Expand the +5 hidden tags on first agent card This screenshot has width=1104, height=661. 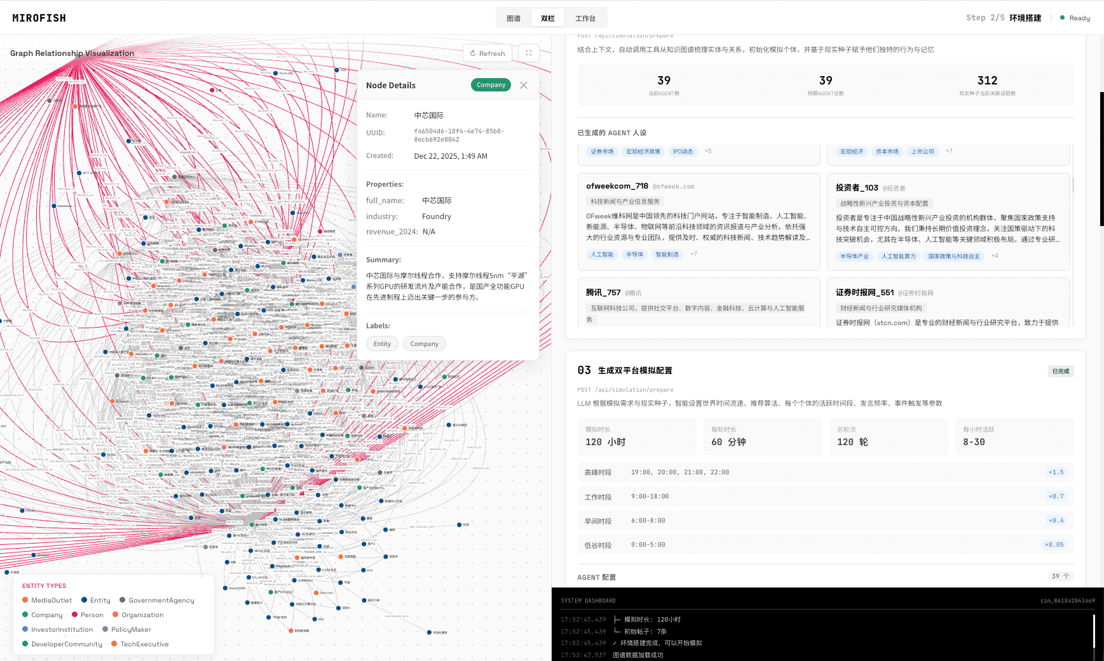click(707, 151)
